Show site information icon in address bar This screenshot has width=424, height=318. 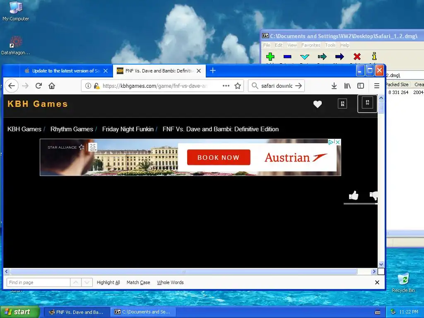coord(88,86)
